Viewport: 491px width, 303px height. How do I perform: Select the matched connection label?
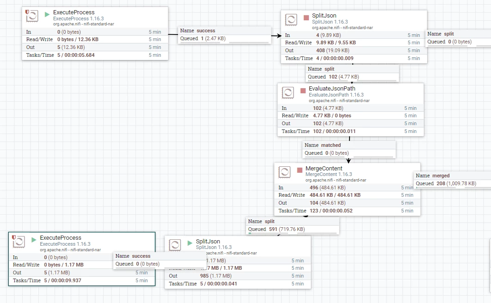(x=349, y=149)
